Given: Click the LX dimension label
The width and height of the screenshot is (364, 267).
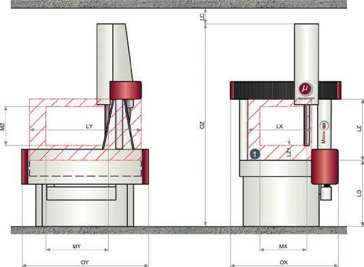Looking at the screenshot, I should (x=280, y=126).
